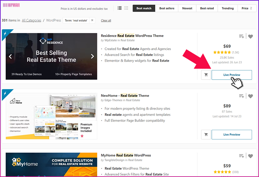259x177 pixels.
Task: Click the $69 price text
Action: click(x=227, y=46)
